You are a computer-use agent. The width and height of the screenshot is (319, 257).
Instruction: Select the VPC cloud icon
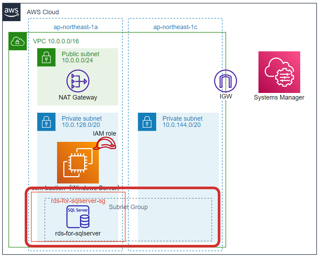tap(18, 41)
